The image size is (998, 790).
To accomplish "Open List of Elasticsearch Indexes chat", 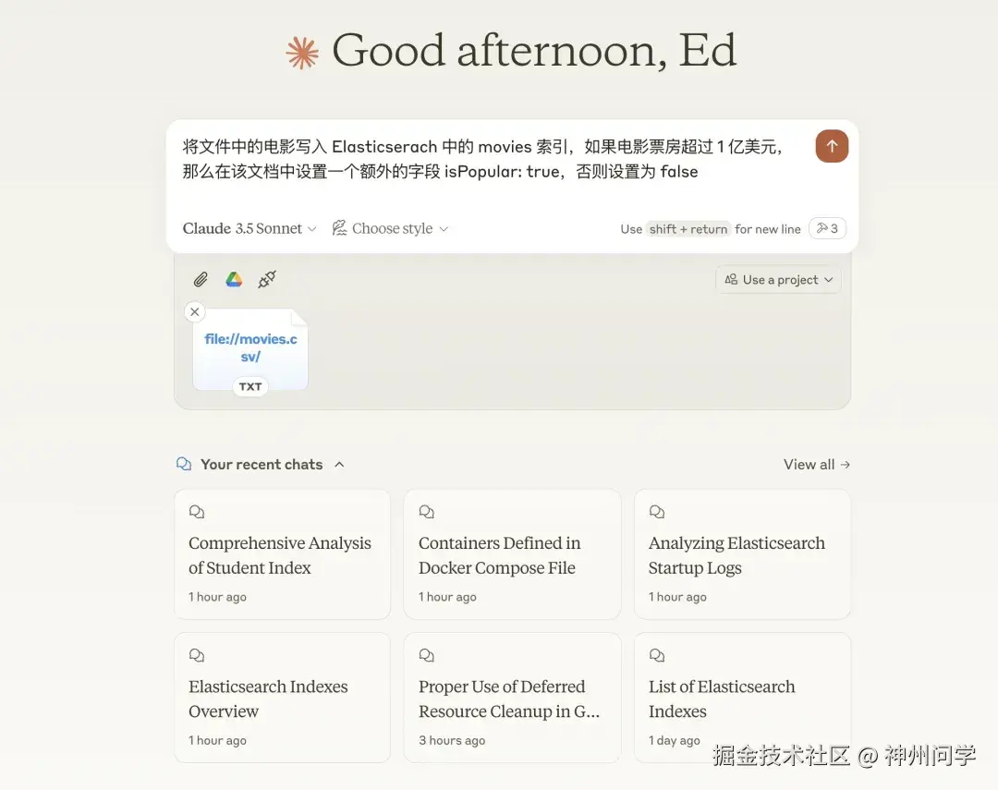I will (x=742, y=698).
